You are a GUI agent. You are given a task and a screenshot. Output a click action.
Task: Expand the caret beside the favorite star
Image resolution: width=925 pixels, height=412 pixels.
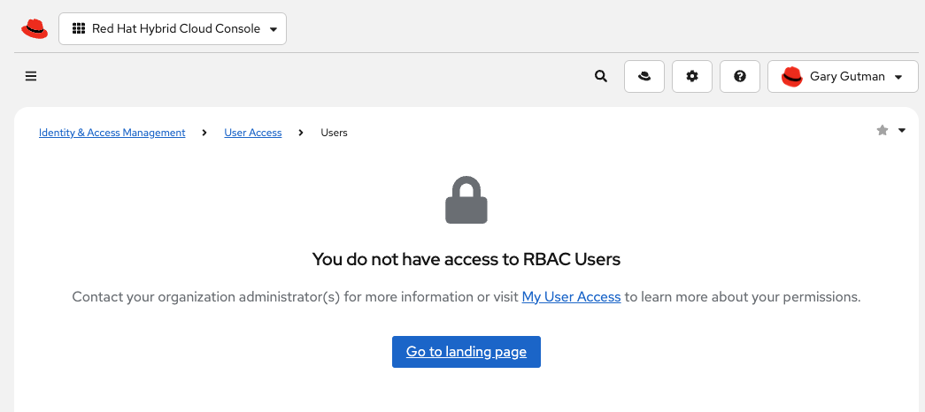[902, 131]
